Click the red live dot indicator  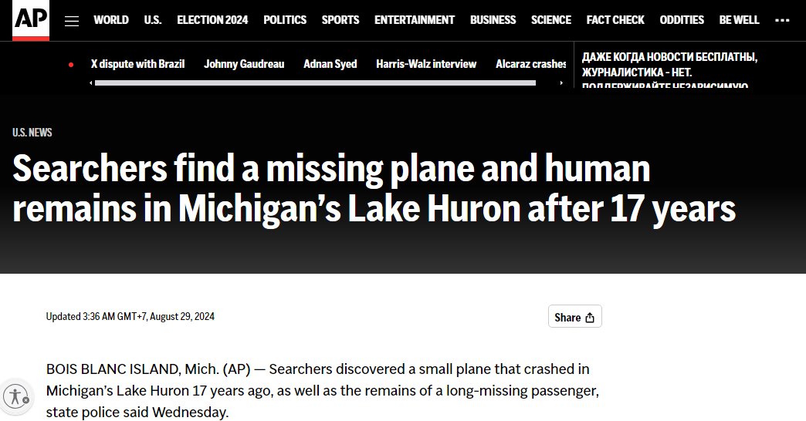[x=71, y=65]
